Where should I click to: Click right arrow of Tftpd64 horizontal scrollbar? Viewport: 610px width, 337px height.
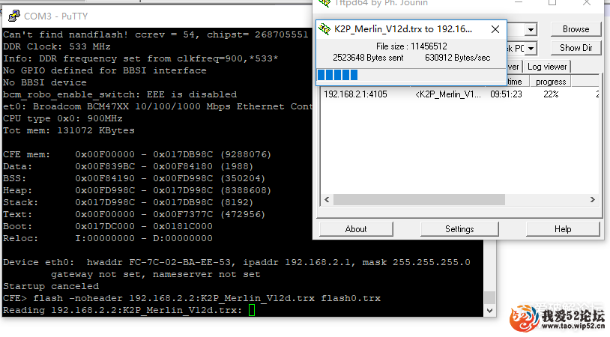(x=593, y=200)
